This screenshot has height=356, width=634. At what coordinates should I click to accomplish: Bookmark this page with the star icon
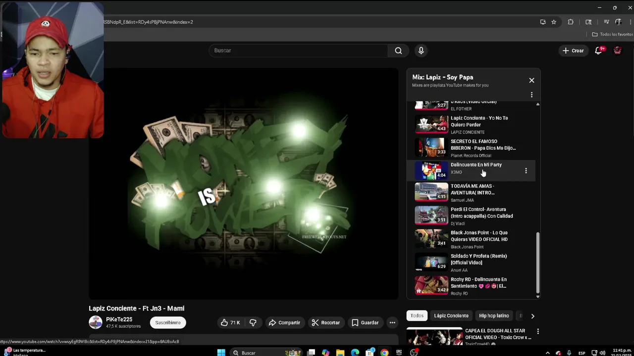[x=554, y=22]
